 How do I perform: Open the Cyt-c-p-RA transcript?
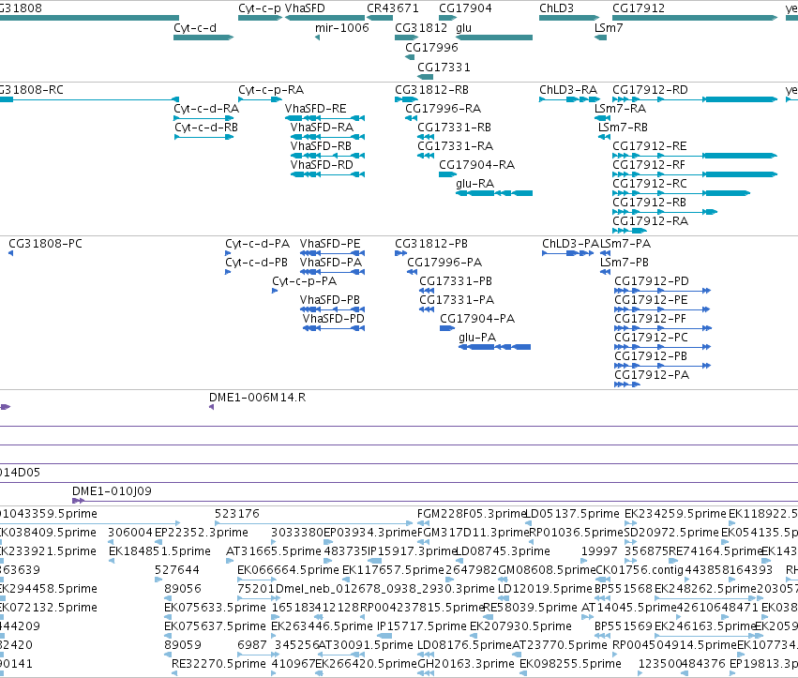click(x=260, y=99)
